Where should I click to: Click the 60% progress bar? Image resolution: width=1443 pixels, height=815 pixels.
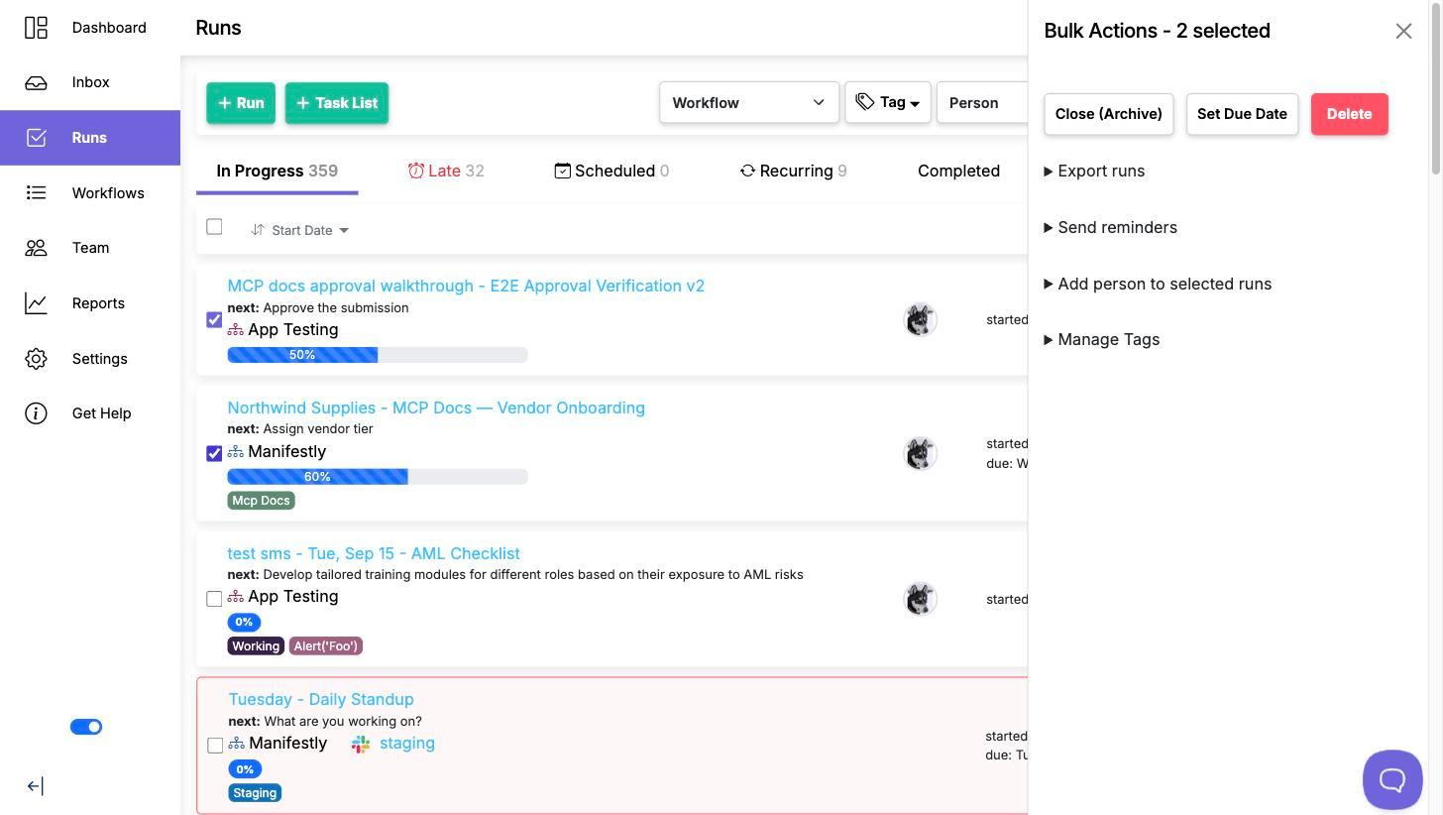(378, 477)
